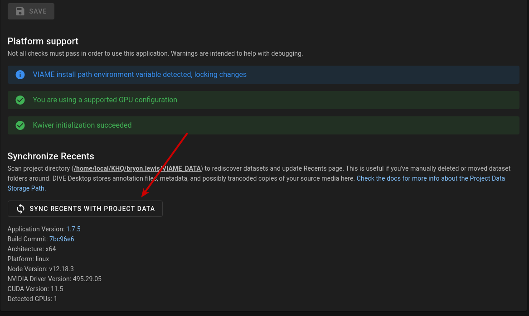Click the Save button

[31, 11]
